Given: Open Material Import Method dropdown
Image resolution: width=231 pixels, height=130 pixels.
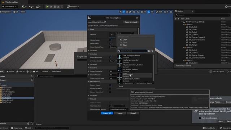Looking at the screenshot, I should (x=118, y=109).
